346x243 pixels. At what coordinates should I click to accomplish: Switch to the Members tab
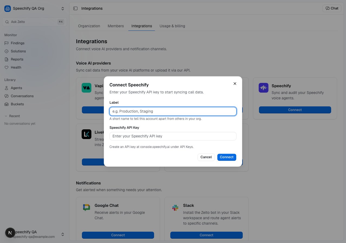tap(116, 26)
